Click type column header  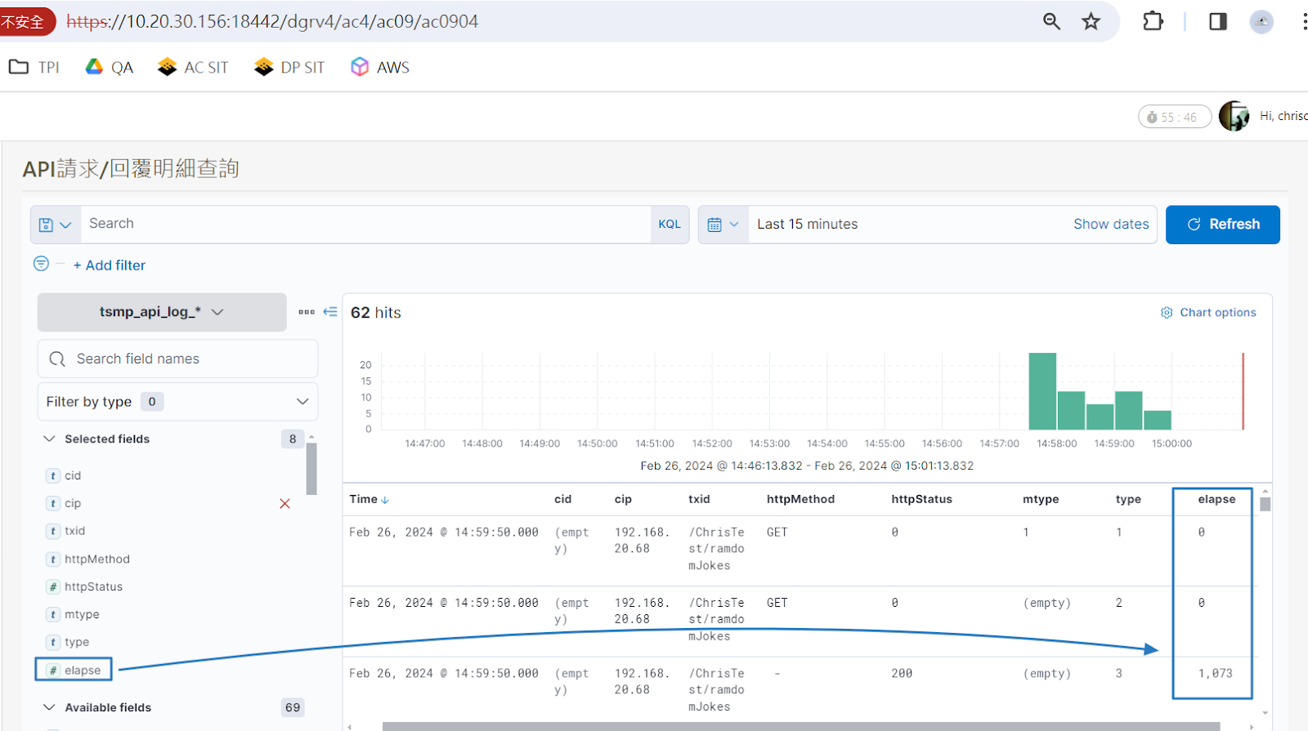point(1128,499)
